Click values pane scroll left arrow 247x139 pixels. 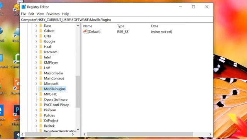[x=85, y=134]
